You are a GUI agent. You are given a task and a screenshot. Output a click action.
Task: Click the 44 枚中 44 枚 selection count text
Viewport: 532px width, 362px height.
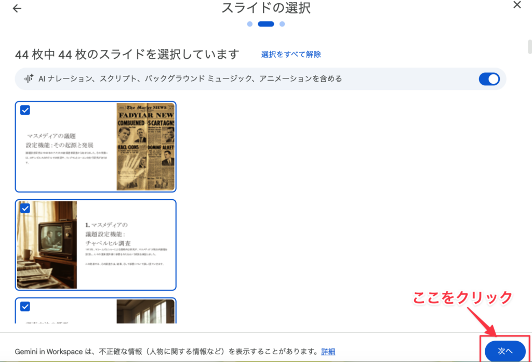pyautogui.click(x=127, y=54)
